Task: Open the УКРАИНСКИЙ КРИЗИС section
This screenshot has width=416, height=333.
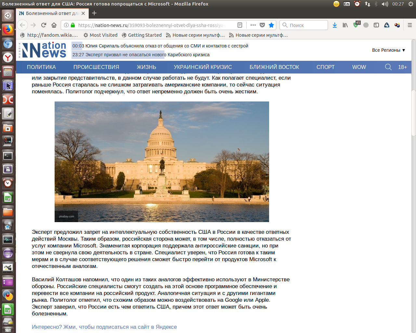Action: coord(203,67)
